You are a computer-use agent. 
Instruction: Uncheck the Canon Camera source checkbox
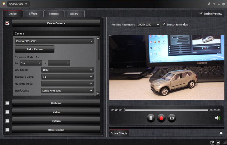pyautogui.click(x=7, y=23)
